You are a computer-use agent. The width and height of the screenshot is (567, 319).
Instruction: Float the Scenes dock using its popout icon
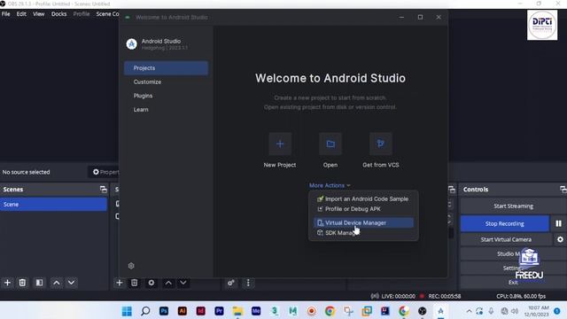pyautogui.click(x=104, y=189)
